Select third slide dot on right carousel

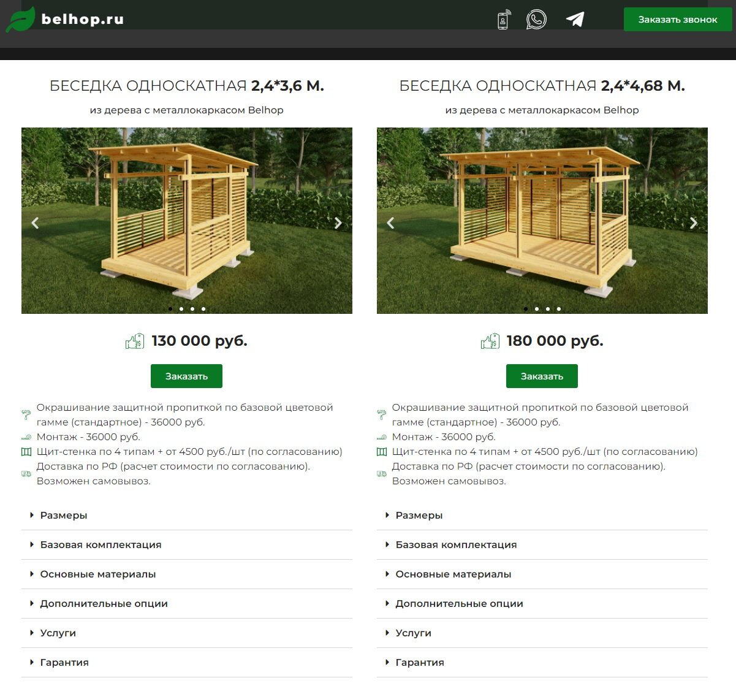[548, 309]
